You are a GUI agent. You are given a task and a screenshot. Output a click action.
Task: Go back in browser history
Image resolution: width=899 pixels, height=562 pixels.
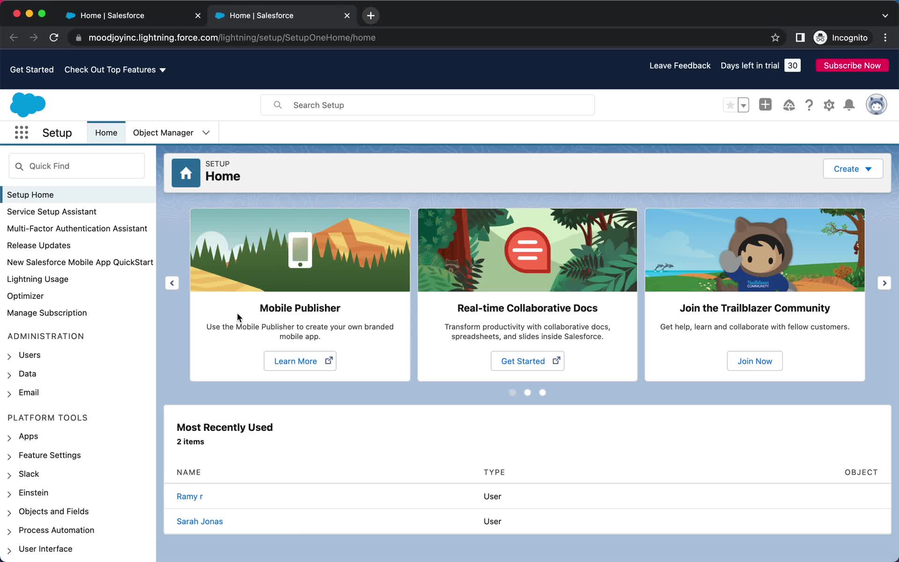(14, 37)
